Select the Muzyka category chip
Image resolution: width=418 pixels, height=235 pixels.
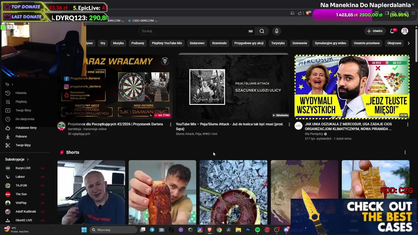(x=118, y=43)
